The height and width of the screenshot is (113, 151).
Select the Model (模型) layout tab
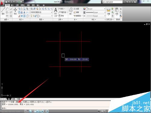tap(9, 99)
